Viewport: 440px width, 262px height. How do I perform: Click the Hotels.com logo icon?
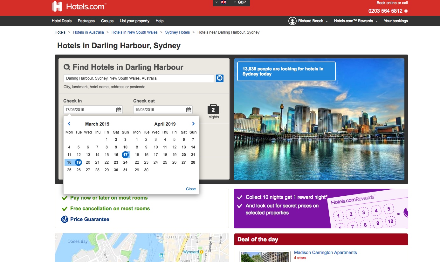tap(57, 6)
